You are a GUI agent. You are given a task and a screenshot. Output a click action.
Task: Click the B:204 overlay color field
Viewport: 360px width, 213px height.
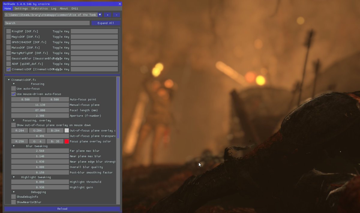pyautogui.click(x=55, y=130)
